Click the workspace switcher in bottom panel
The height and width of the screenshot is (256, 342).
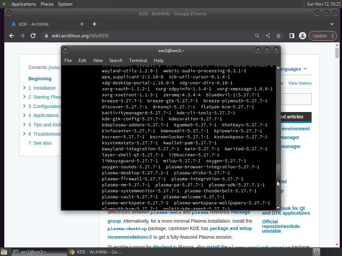[317, 252]
